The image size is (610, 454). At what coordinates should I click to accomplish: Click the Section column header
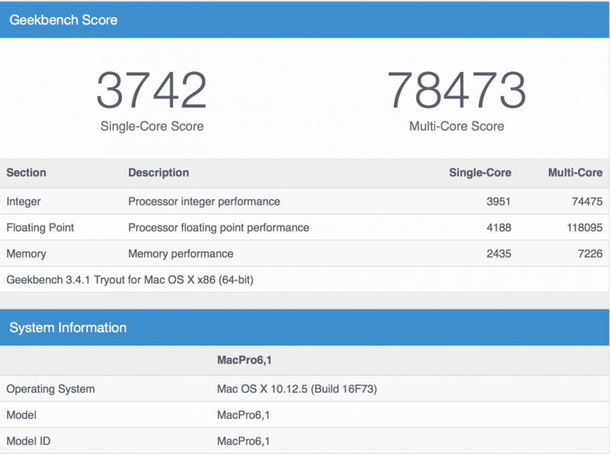click(26, 172)
